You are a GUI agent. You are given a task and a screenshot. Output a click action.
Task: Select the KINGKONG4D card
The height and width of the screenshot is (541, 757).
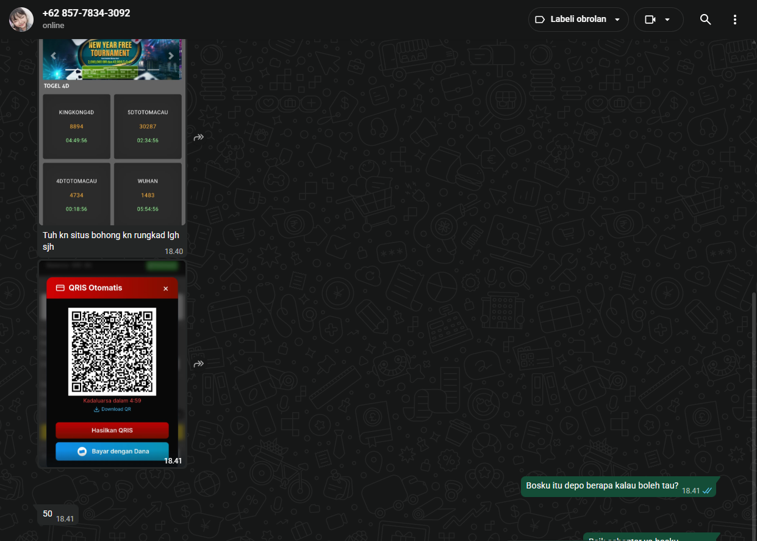pos(77,126)
